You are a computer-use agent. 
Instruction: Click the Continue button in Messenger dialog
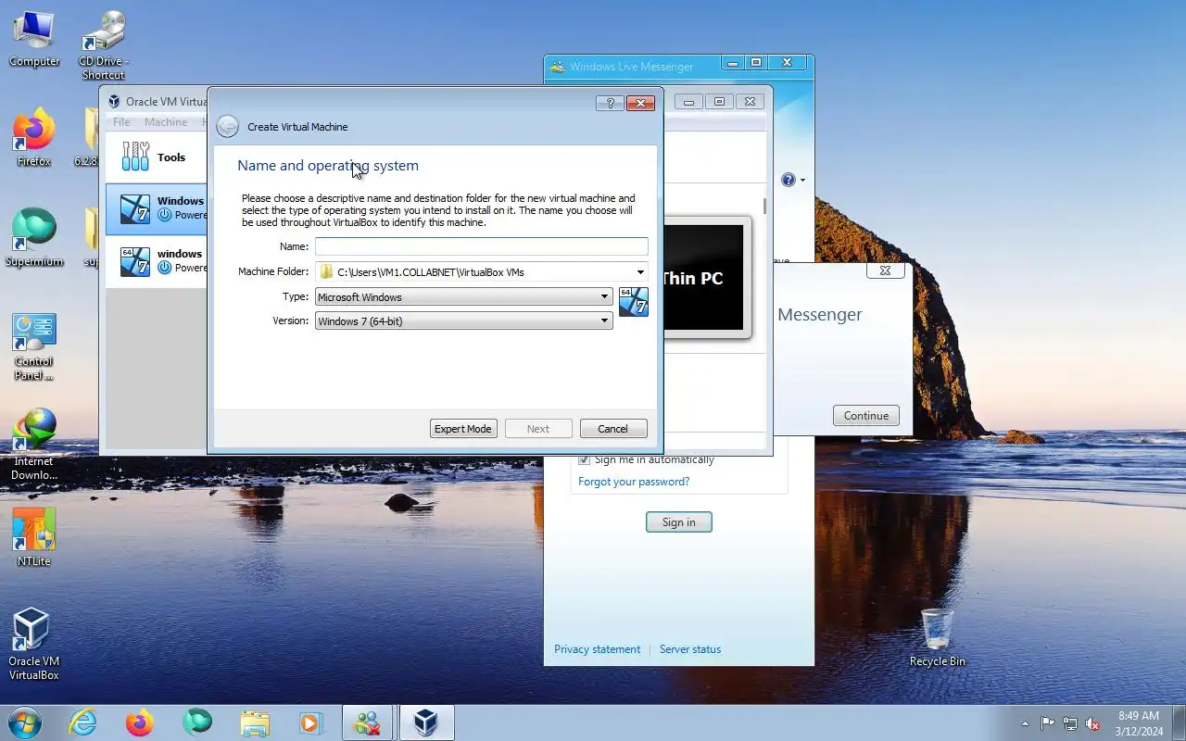click(866, 415)
